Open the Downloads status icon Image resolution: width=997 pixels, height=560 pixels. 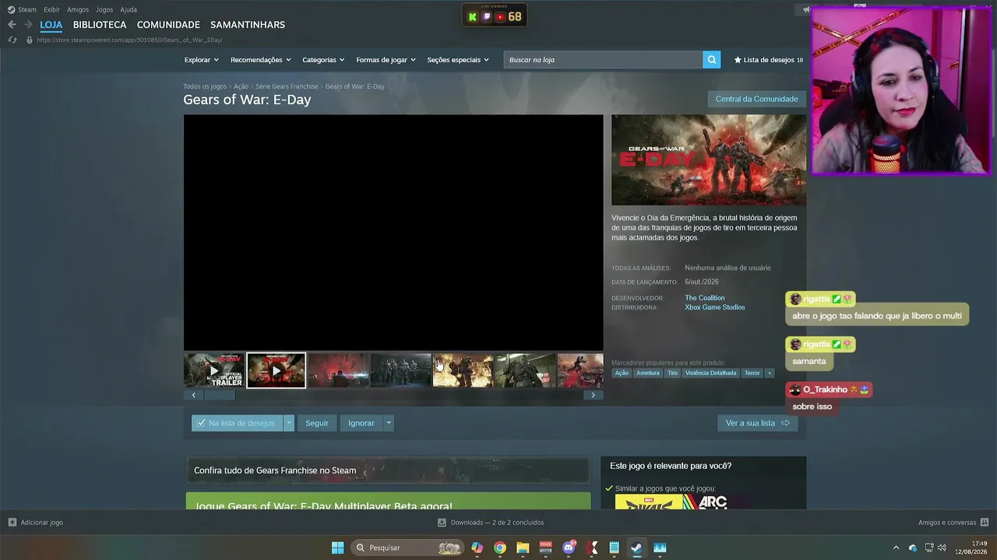click(x=442, y=523)
